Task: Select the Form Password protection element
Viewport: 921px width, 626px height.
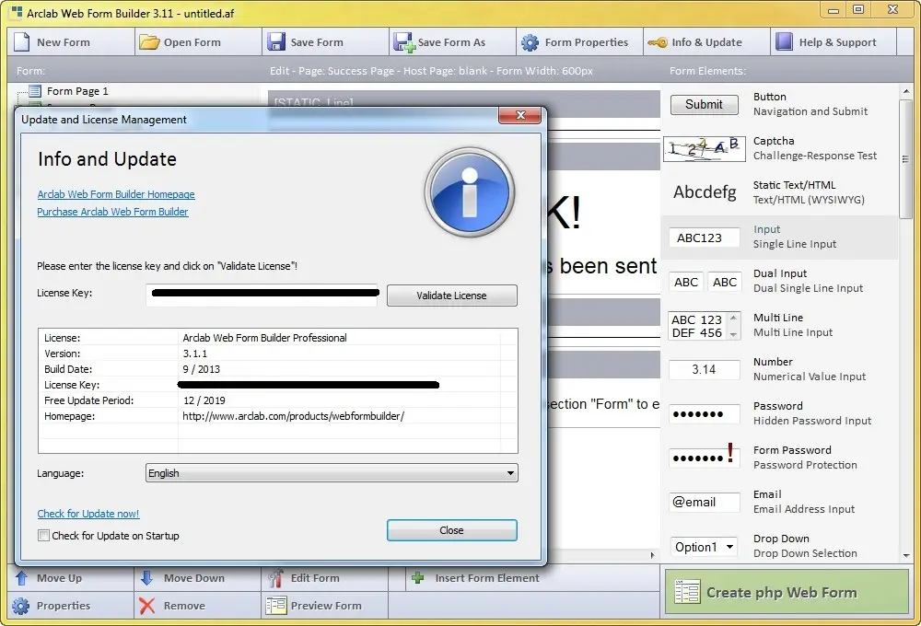Action: click(x=704, y=457)
